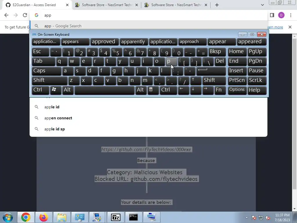The width and height of the screenshot is (297, 223).
Task: Dismiss the Chrome update notification bar
Action: click(290, 27)
